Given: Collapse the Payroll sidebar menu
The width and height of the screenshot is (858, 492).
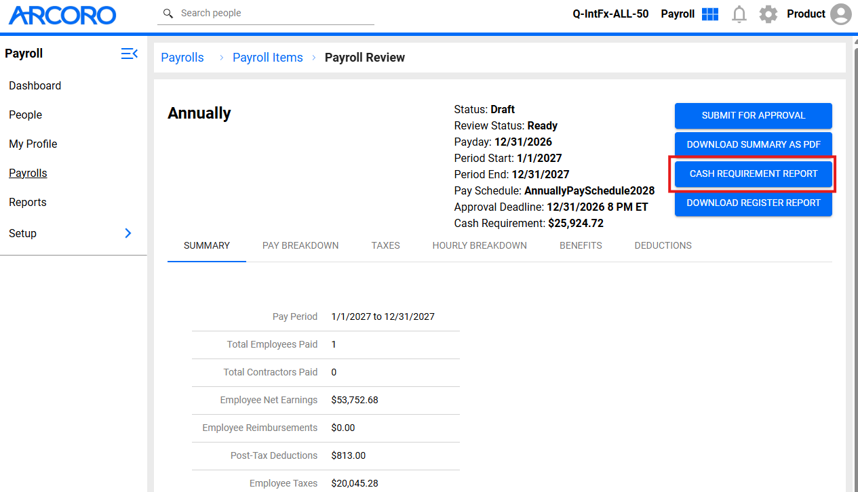Looking at the screenshot, I should tap(130, 54).
